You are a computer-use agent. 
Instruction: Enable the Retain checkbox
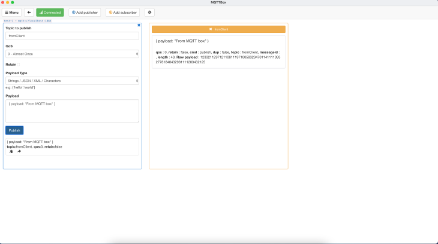coord(19,65)
